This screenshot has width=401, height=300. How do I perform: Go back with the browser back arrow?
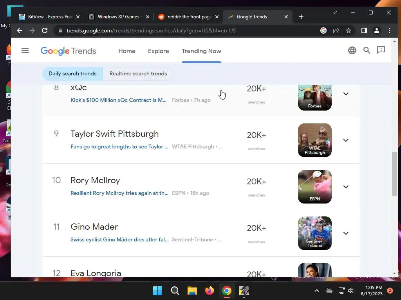[20, 30]
